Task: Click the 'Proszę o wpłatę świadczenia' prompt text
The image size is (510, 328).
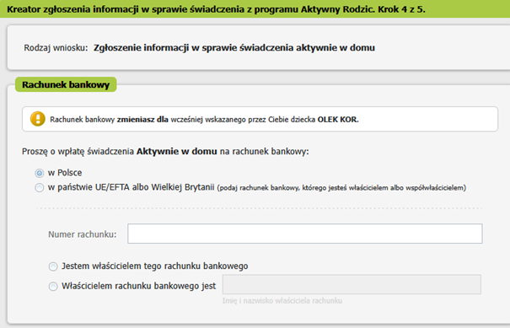Action: tap(165, 152)
